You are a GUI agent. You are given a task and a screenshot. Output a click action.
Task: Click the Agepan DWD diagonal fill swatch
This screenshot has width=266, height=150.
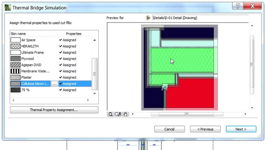pos(15,65)
